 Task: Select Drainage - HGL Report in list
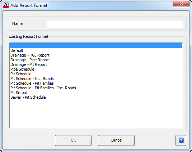30,55
